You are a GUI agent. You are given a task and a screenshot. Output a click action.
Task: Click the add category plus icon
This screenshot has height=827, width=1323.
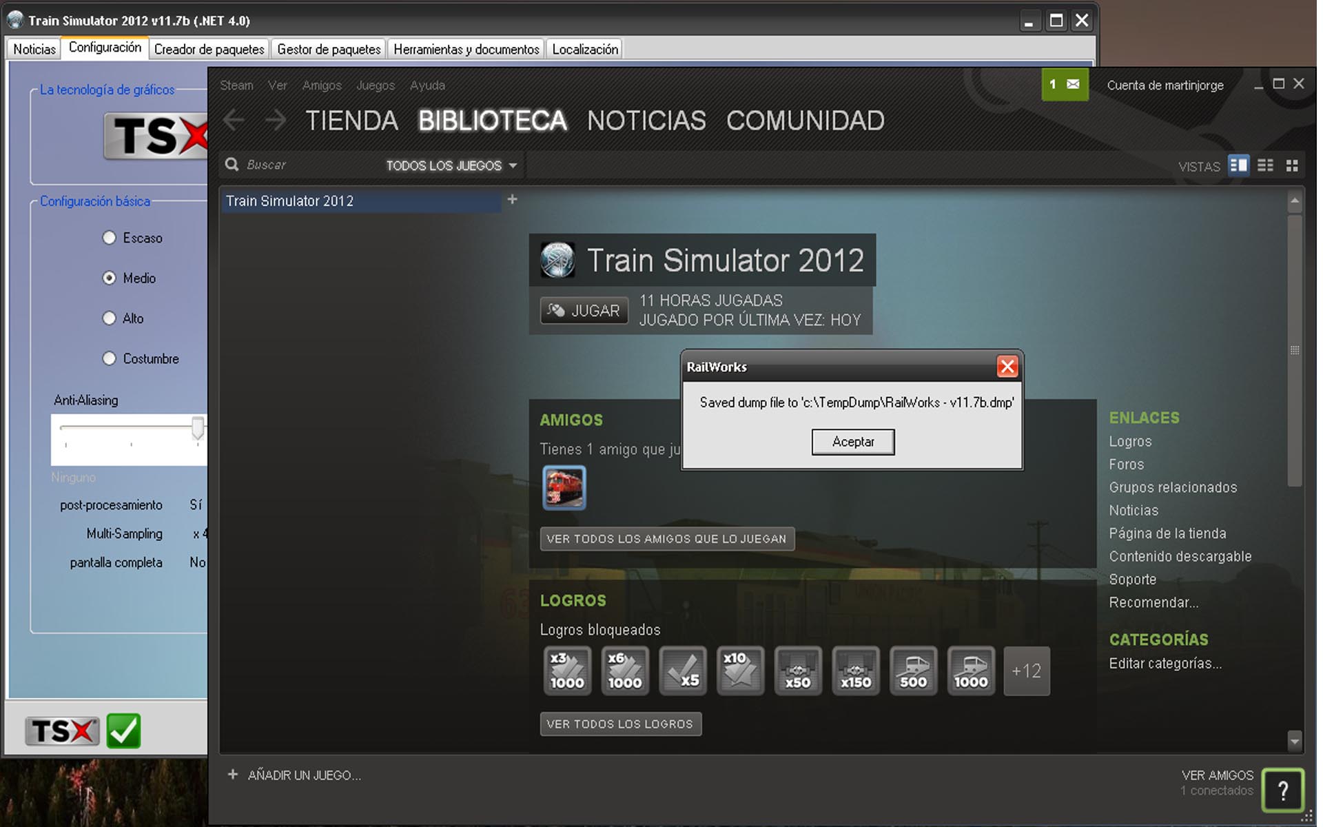click(512, 200)
